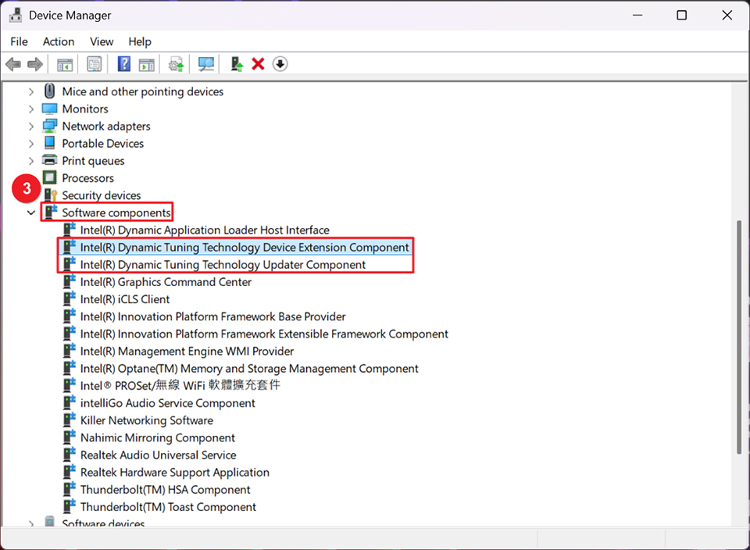Click the Update driver toolbar icon
The image size is (750, 550).
pyautogui.click(x=176, y=64)
